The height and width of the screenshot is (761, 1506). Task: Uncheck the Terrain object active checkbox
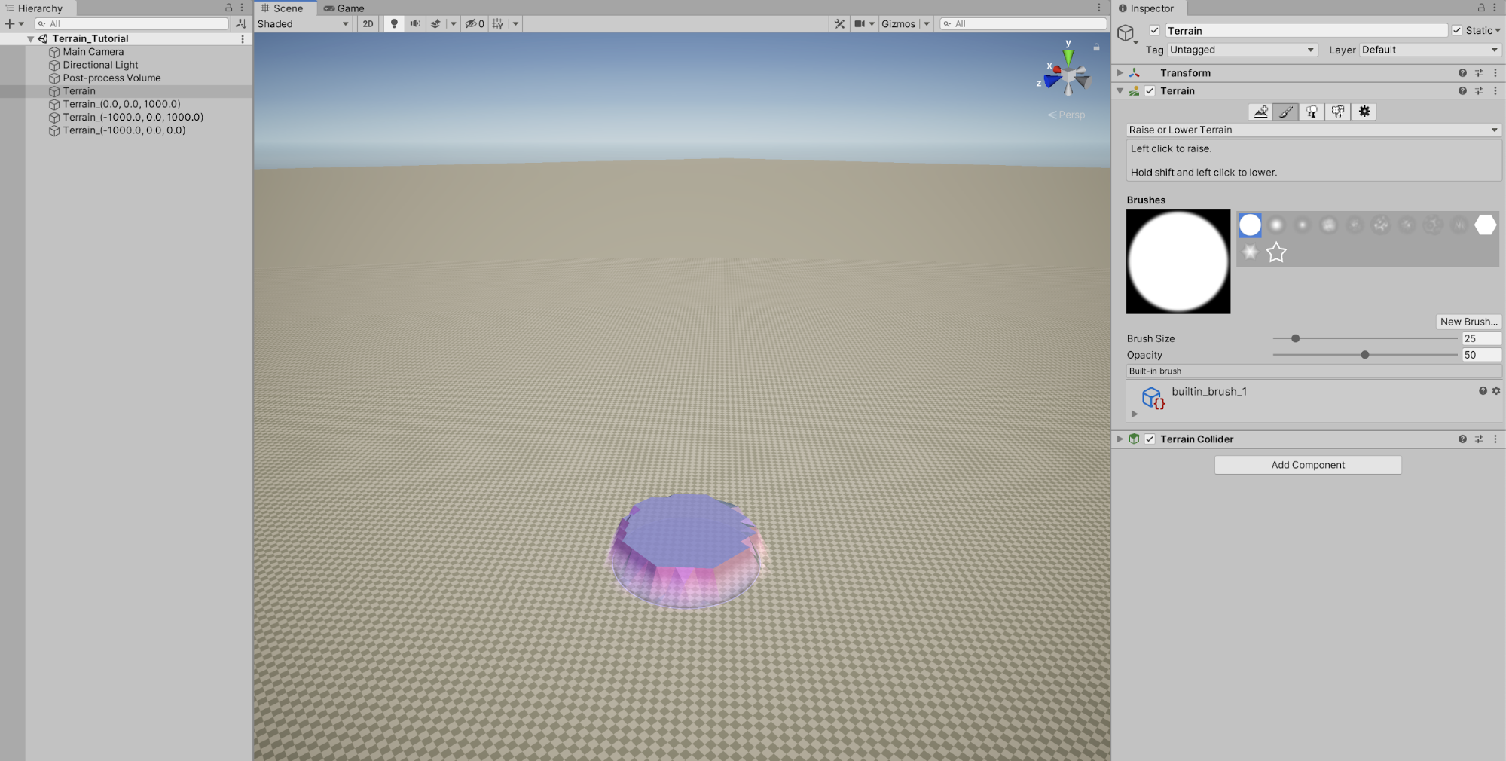click(1154, 31)
